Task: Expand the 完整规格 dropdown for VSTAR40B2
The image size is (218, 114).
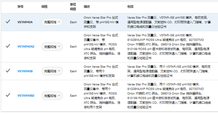Action: 52,96
